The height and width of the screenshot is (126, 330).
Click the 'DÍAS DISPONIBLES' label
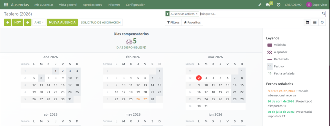(x=130, y=48)
